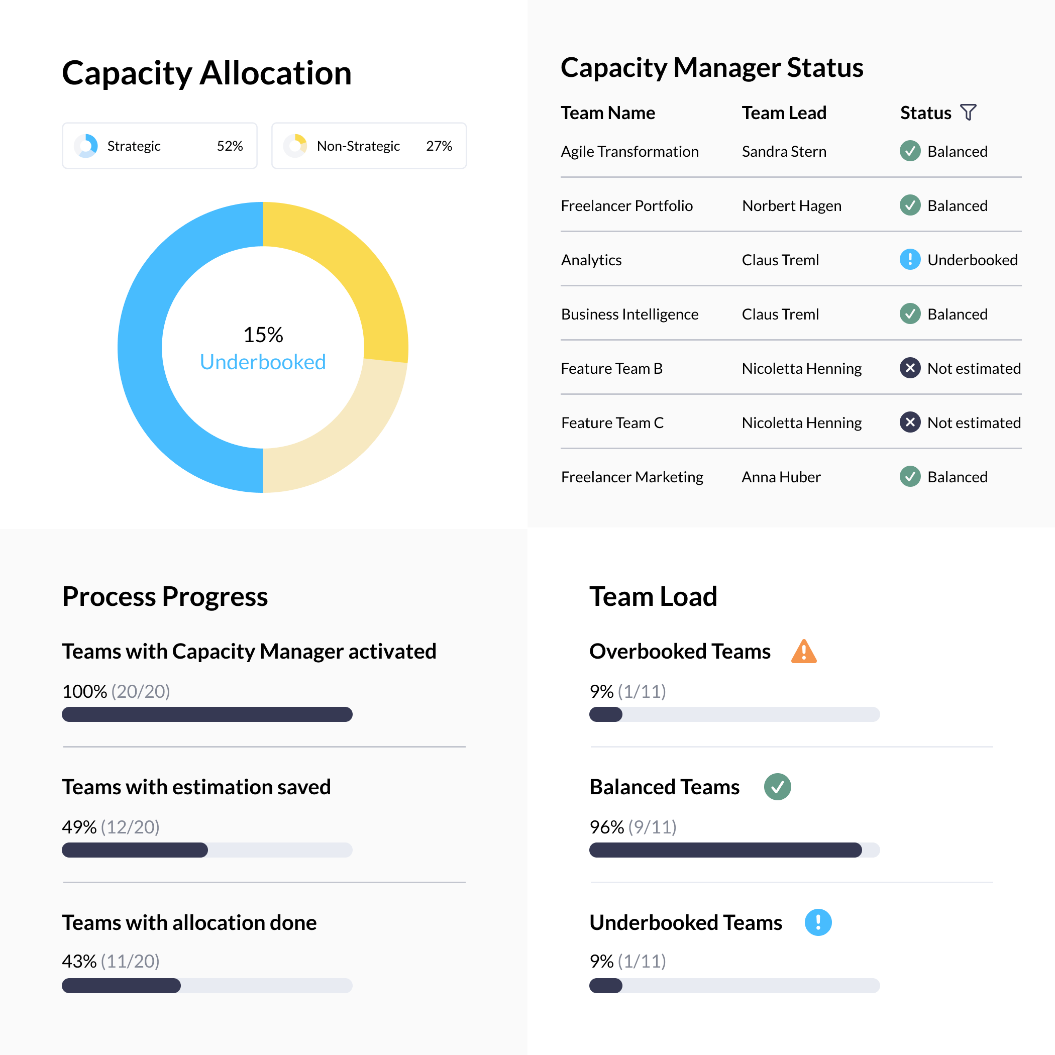Click the Balanced checkmark icon for Agile Transformation
Viewport: 1055px width, 1055px height.
(x=909, y=151)
